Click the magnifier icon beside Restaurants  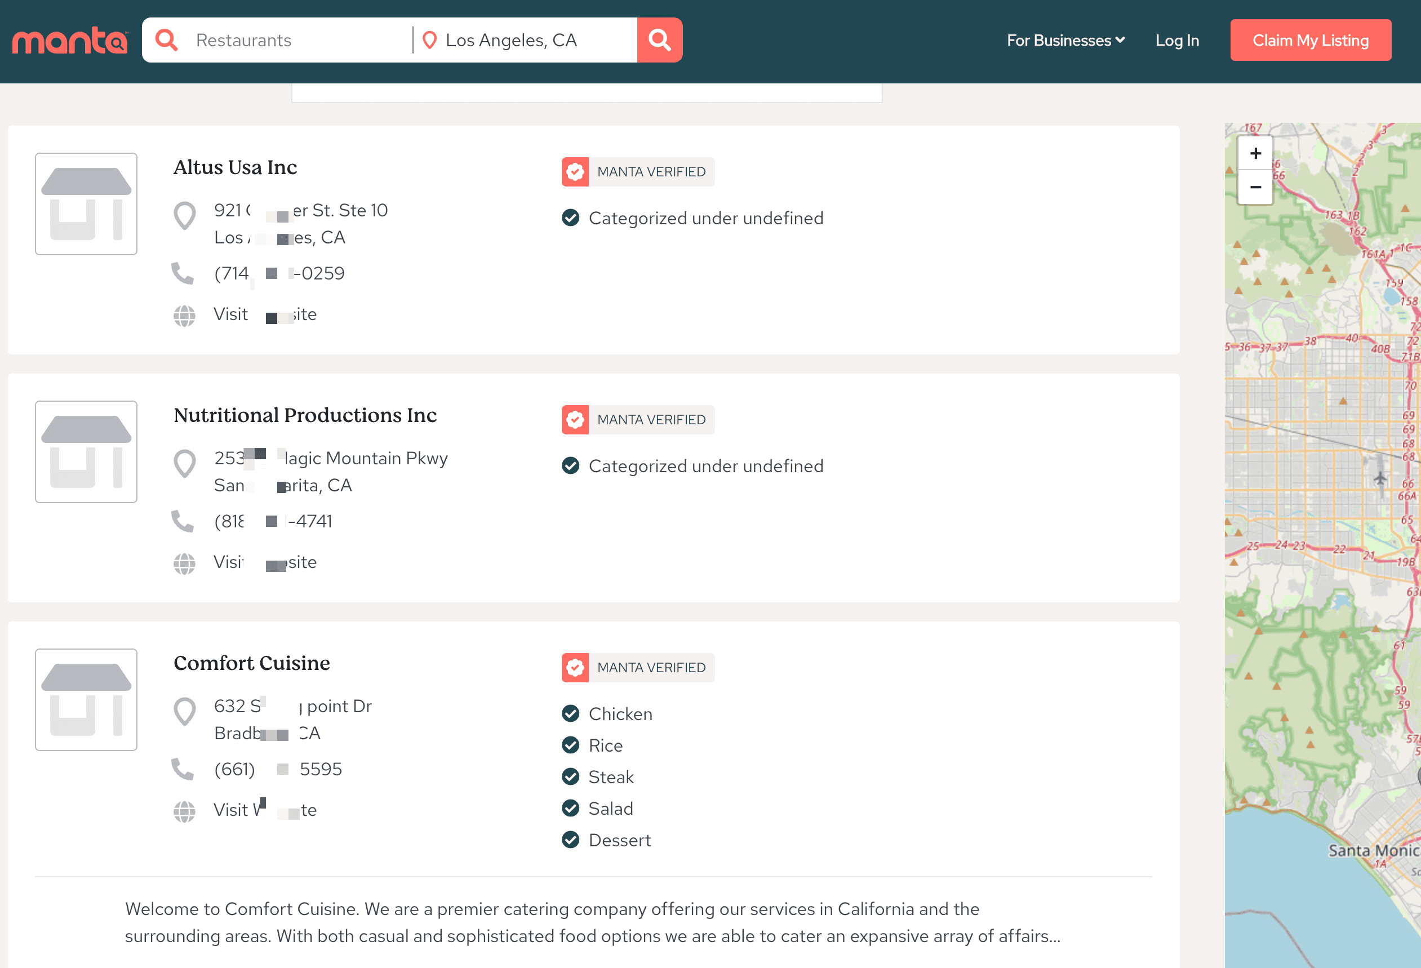tap(166, 41)
